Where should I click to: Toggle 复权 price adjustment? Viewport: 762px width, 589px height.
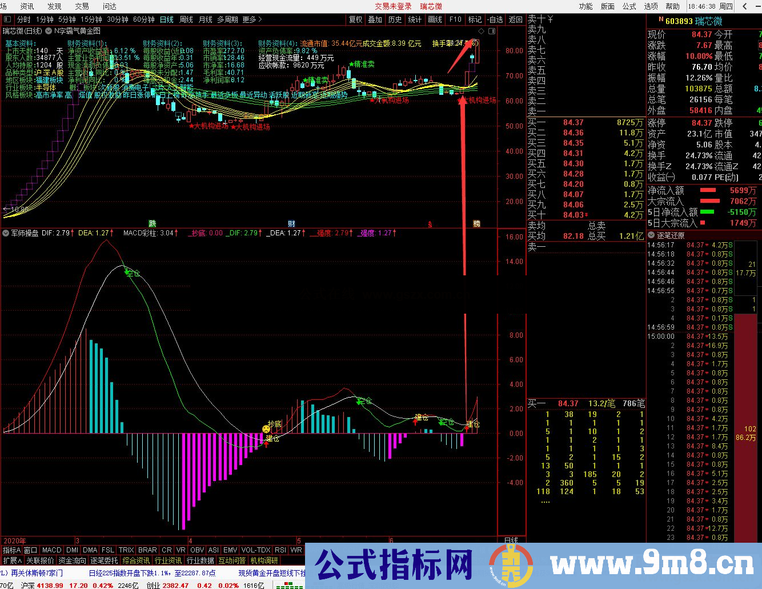(355, 19)
